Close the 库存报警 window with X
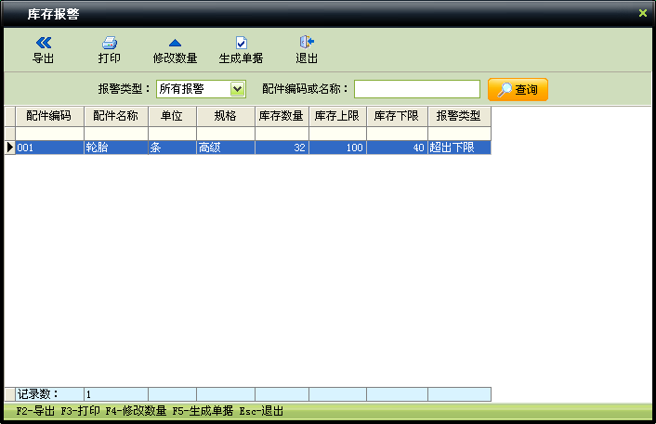Screen dimensions: 656x424 (x=643, y=13)
